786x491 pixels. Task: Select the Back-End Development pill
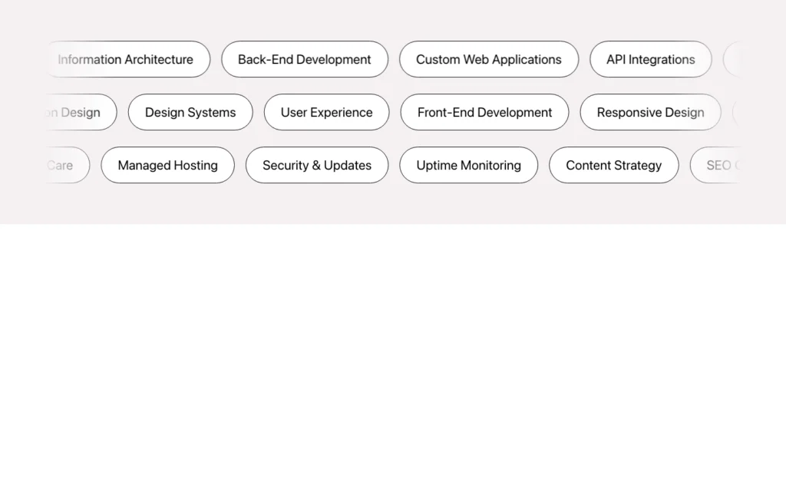pyautogui.click(x=305, y=59)
